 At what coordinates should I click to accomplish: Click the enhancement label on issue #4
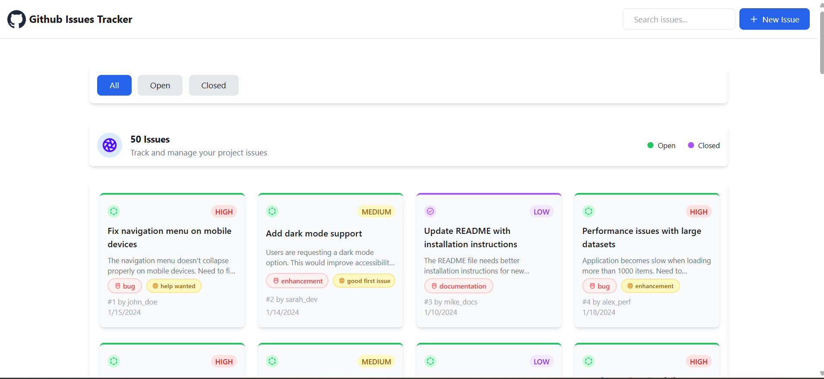(650, 286)
